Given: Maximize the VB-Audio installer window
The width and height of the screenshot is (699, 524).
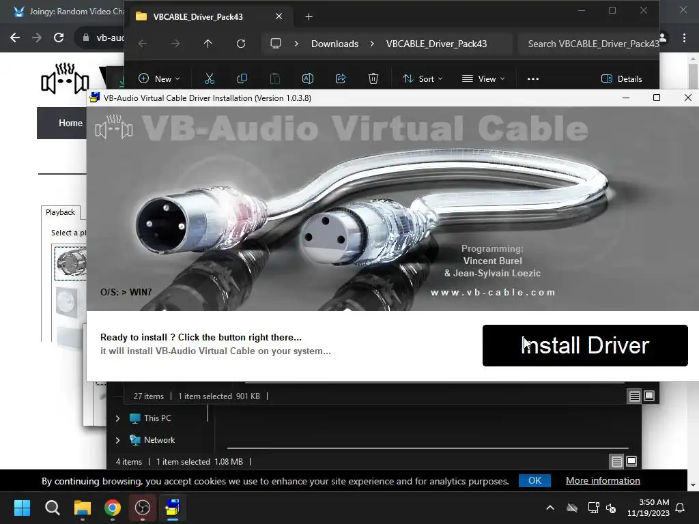Looking at the screenshot, I should pos(657,98).
